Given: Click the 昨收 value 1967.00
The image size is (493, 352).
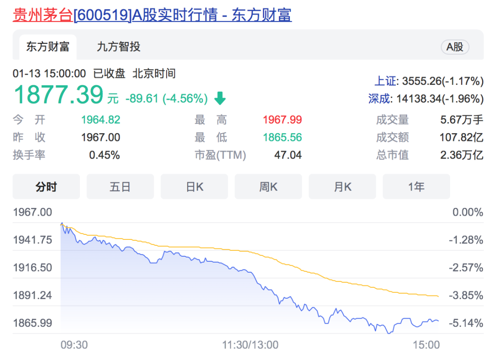Looking at the screenshot, I should [100, 137].
